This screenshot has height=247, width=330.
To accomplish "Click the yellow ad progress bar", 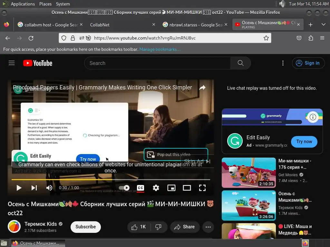I will 111,179.
